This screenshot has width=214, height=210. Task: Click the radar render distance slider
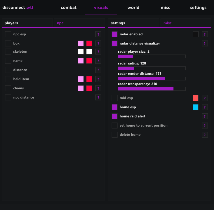point(152,79)
